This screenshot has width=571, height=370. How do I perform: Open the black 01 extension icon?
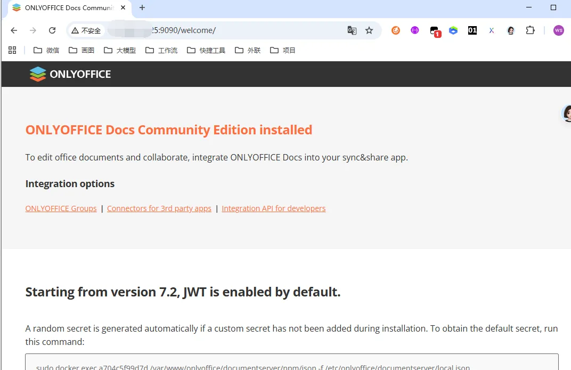tap(472, 30)
